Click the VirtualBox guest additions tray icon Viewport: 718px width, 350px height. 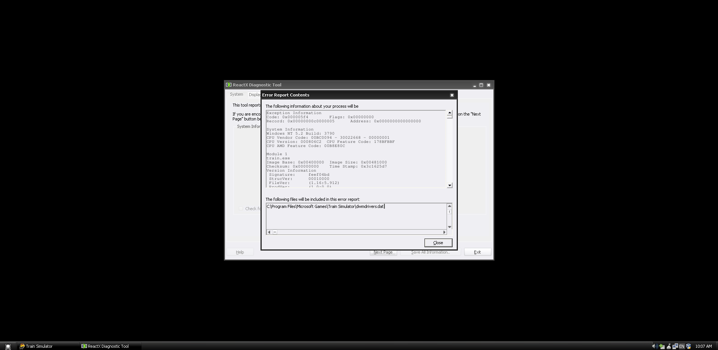[x=688, y=346]
